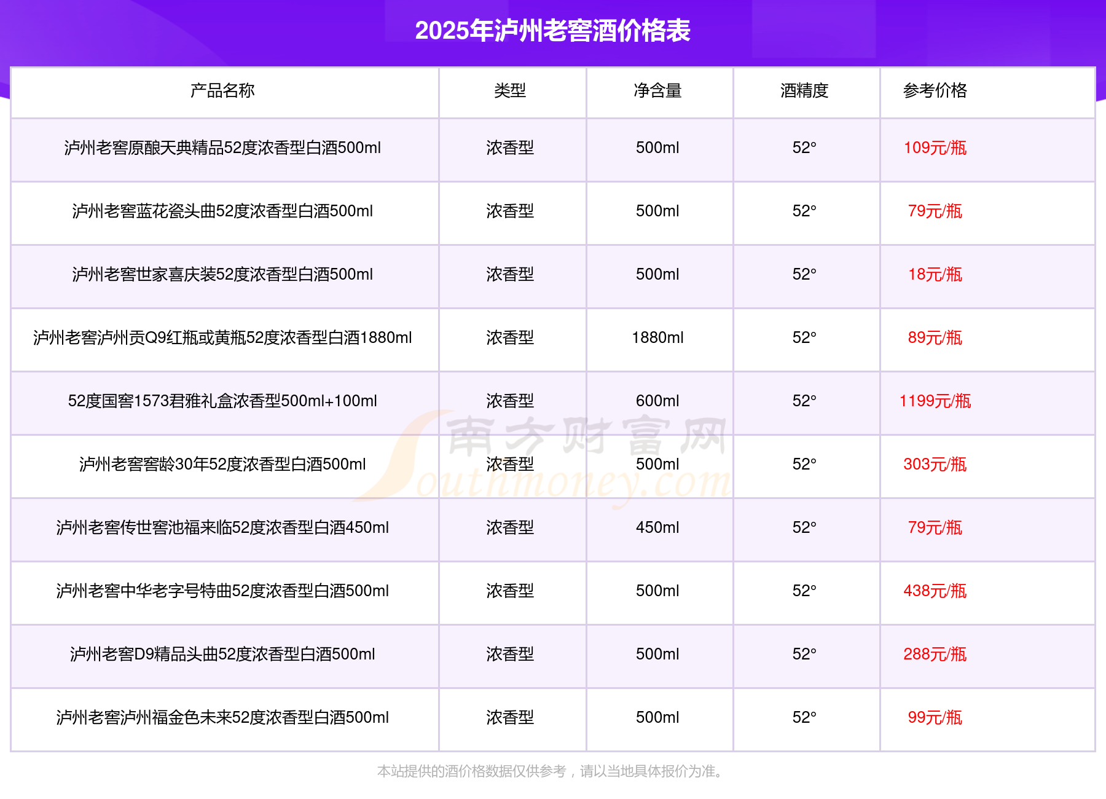Click the 79元/瓶 price for 蓝花瓷头曲
1106x799 pixels.
point(935,211)
